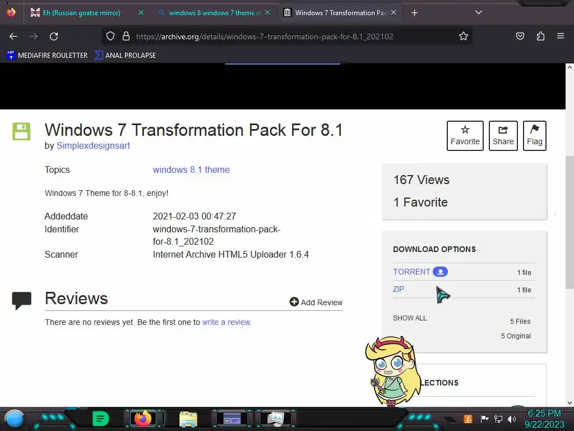
Task: Click the scrollbar down arrow
Action: [x=570, y=403]
